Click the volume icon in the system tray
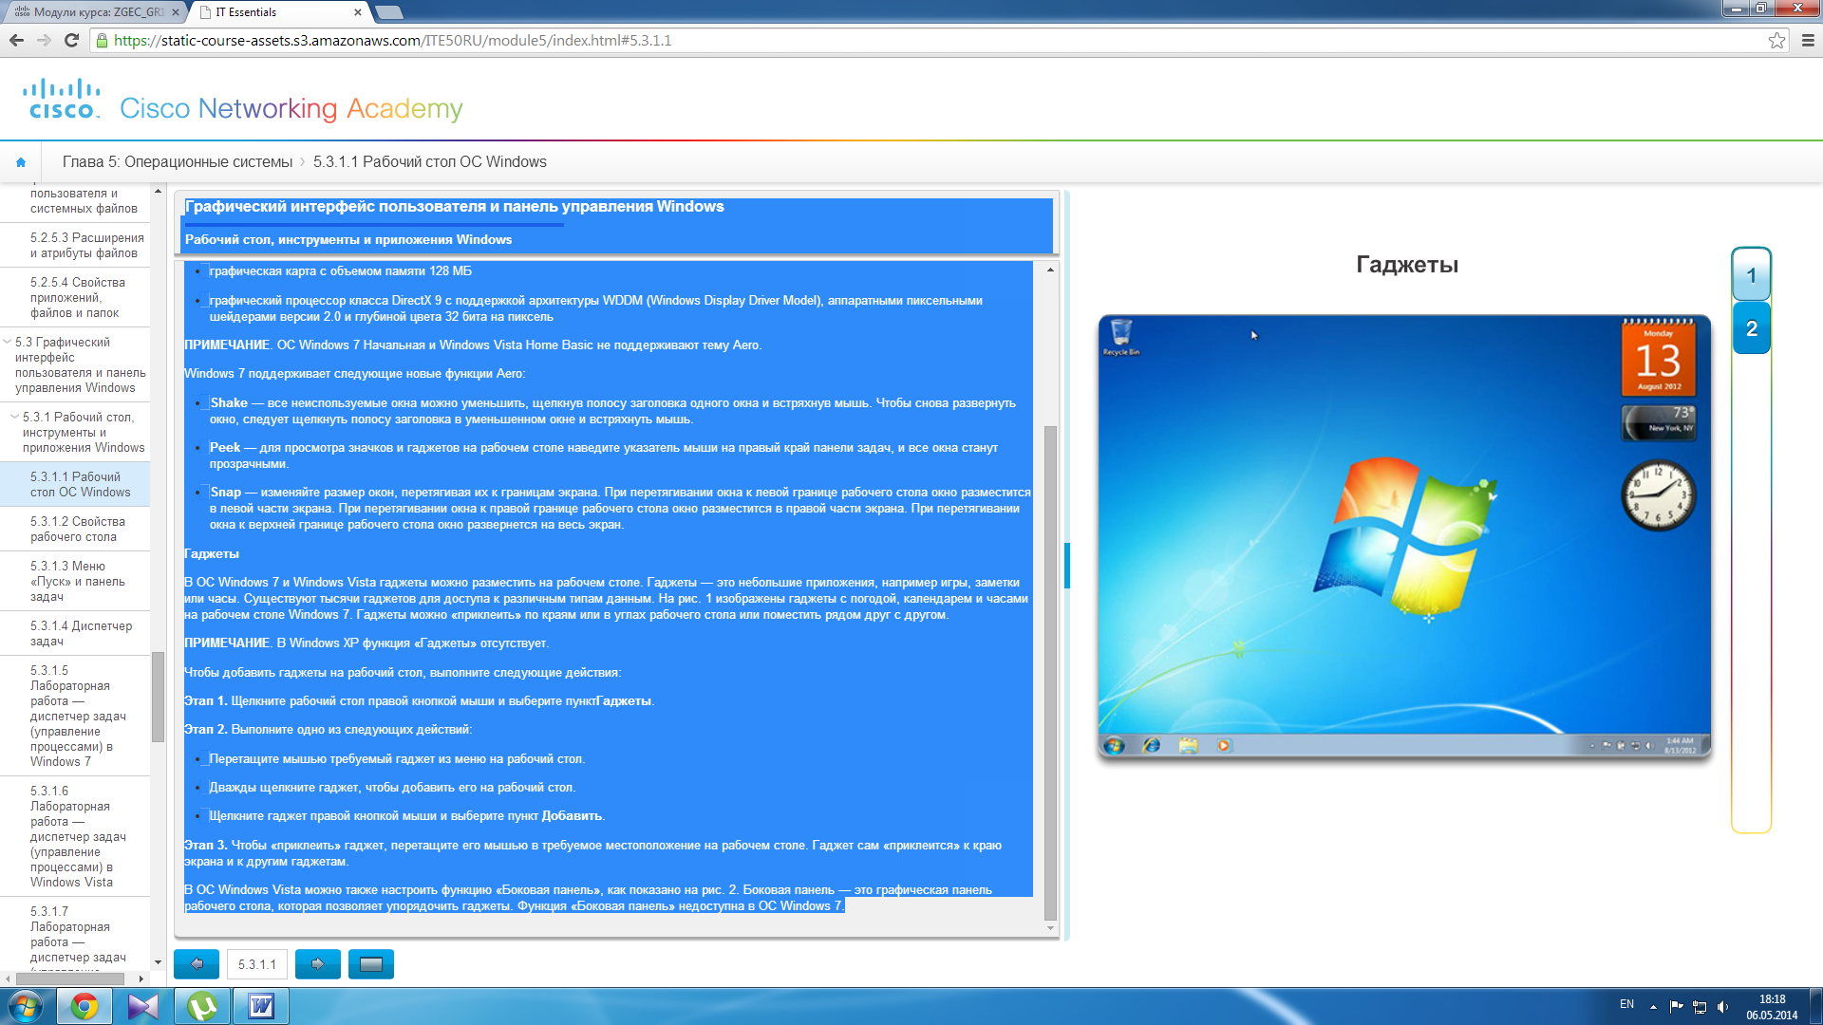This screenshot has height=1025, width=1823. click(1722, 1007)
